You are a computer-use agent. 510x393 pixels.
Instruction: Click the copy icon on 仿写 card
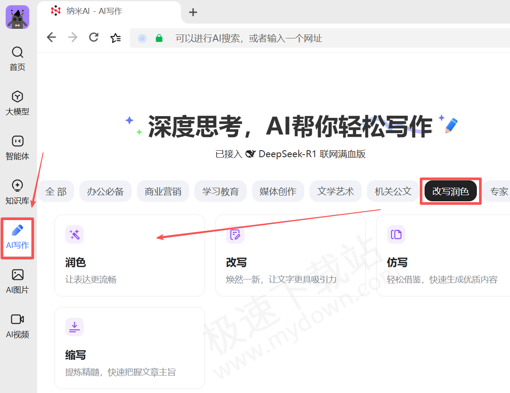[x=396, y=235]
